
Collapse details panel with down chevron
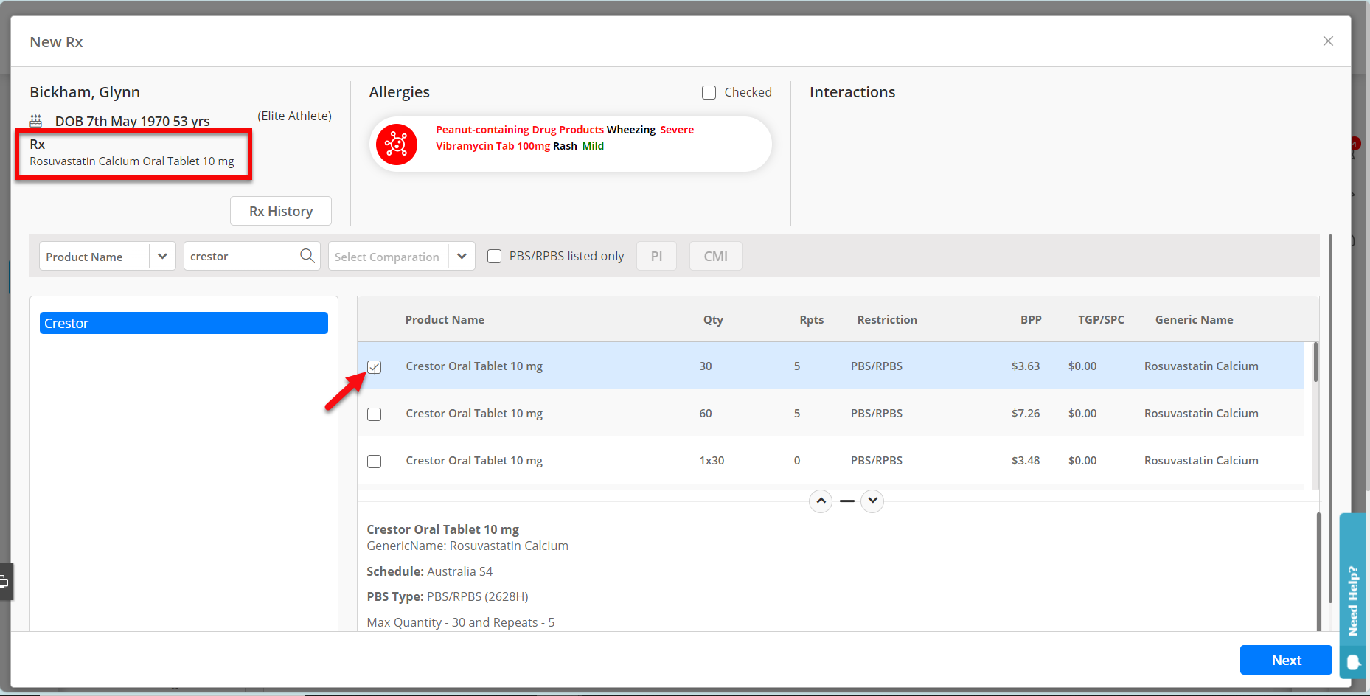click(872, 501)
